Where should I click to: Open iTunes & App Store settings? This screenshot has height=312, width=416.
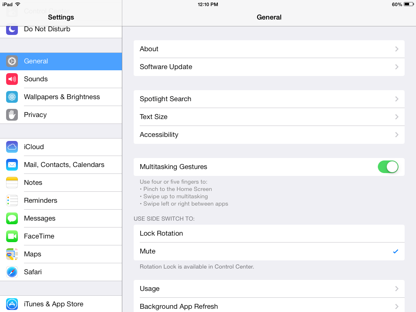point(61,304)
